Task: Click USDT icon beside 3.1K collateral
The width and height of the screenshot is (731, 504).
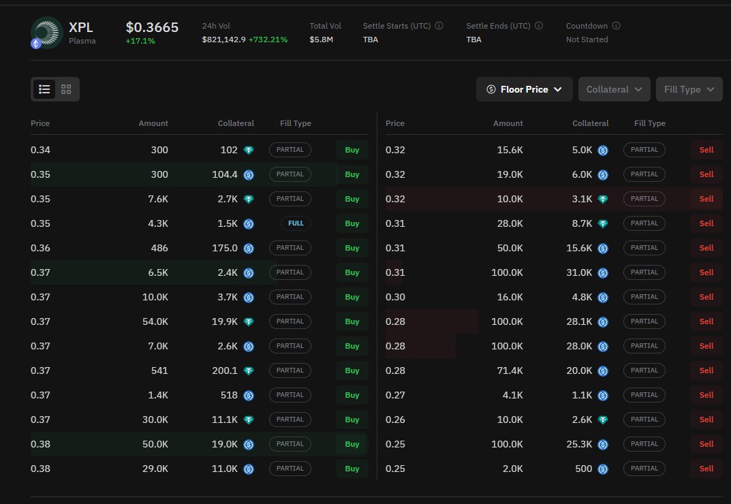Action: pyautogui.click(x=603, y=199)
